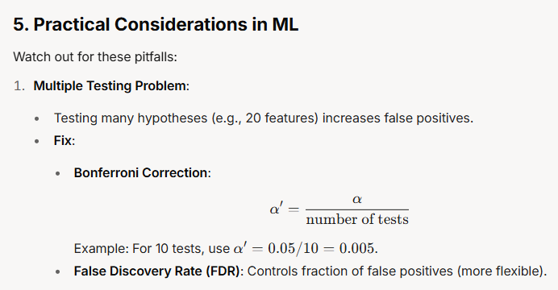Select the bold "Multiple Testing Problem" text

110,86
